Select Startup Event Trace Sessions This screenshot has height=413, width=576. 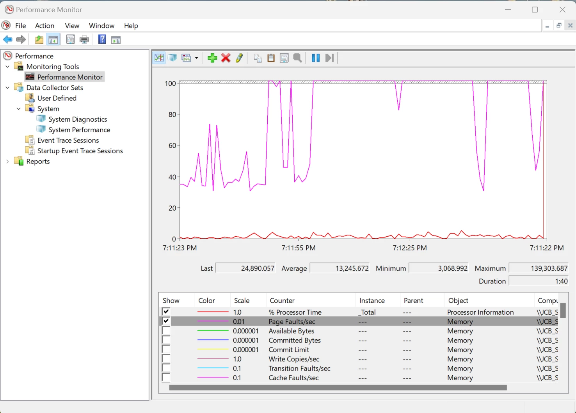(80, 151)
